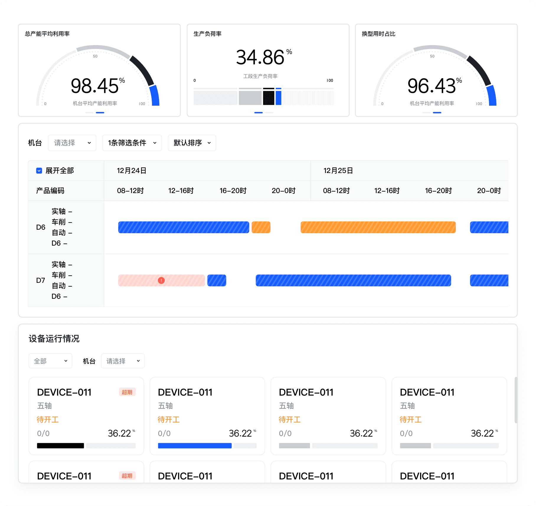Select second carousel dot under 生产负荷率 card
The width and height of the screenshot is (536, 506).
[x=269, y=112]
